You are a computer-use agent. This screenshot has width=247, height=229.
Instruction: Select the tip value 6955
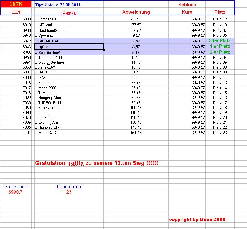pyautogui.click(x=27, y=53)
